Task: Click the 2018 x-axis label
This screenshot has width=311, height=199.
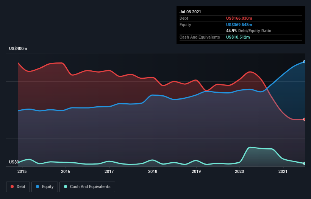Action: [x=153, y=171]
